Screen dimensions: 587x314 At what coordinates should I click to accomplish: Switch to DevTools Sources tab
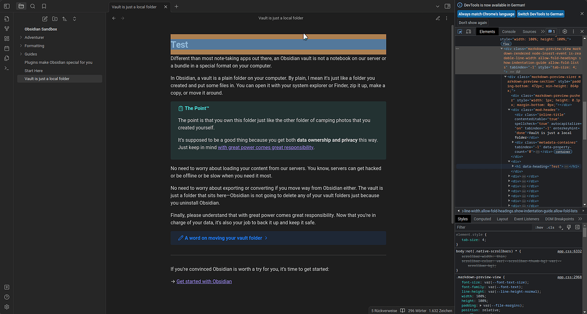[529, 32]
